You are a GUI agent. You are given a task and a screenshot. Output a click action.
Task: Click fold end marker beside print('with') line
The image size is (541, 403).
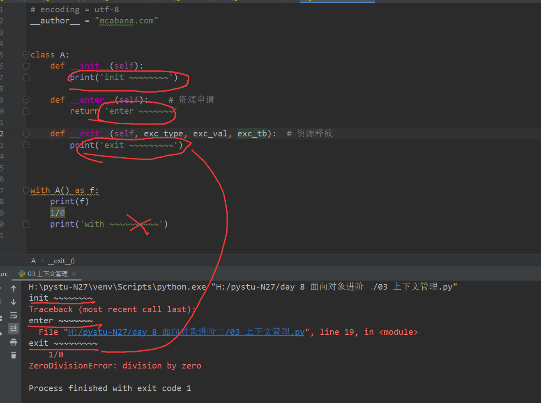pyautogui.click(x=26, y=224)
